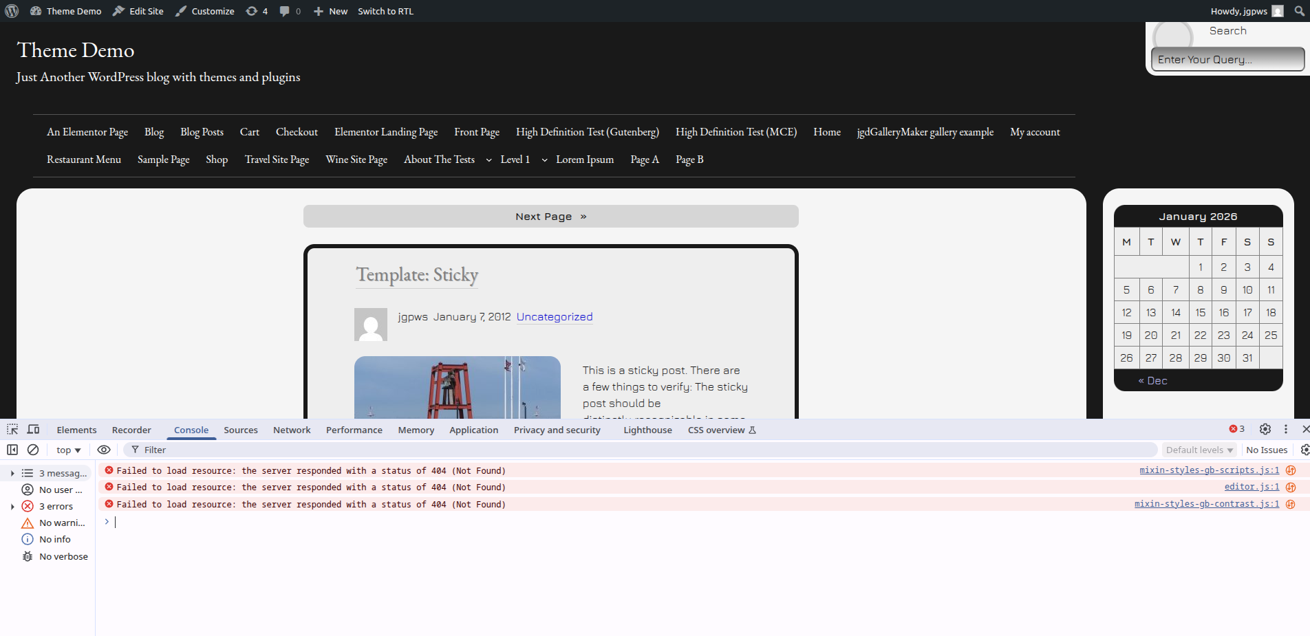Viewport: 1310px width, 636px height.
Task: Clear the console with the ban icon
Action: [x=33, y=450]
